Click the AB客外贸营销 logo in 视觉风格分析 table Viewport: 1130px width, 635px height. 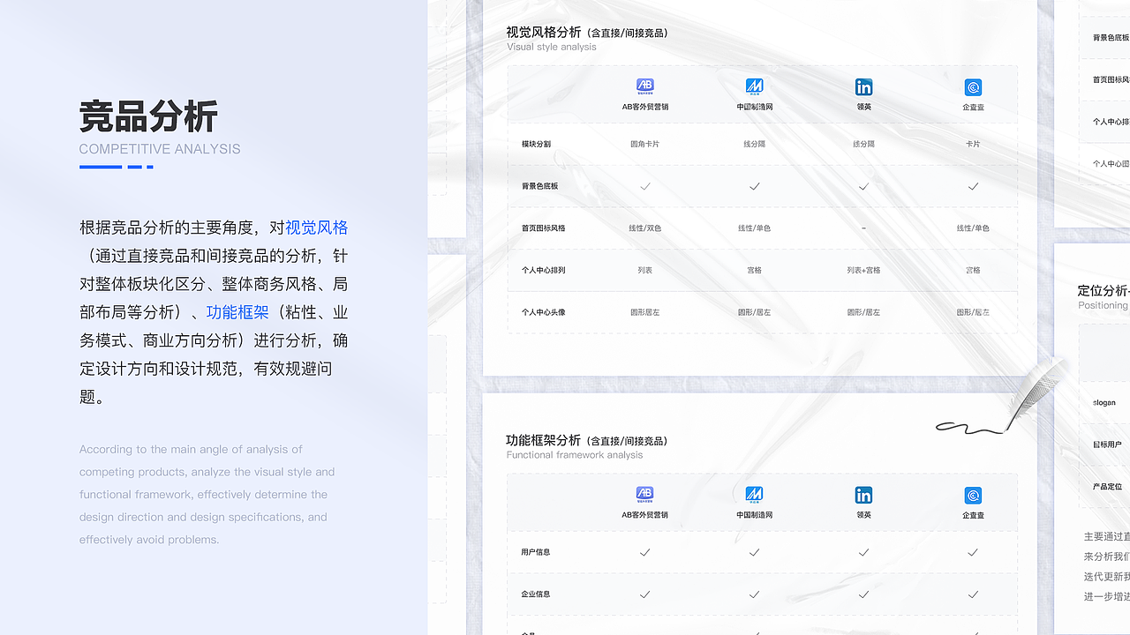[645, 86]
